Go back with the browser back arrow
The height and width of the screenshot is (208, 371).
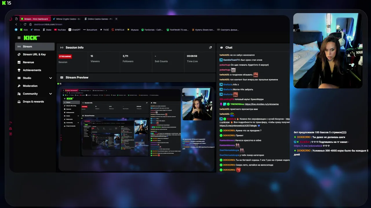16,24
